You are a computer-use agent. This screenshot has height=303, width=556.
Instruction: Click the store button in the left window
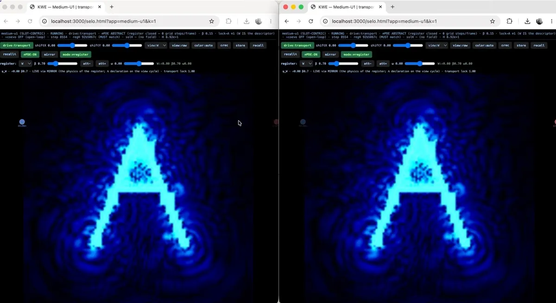(240, 45)
